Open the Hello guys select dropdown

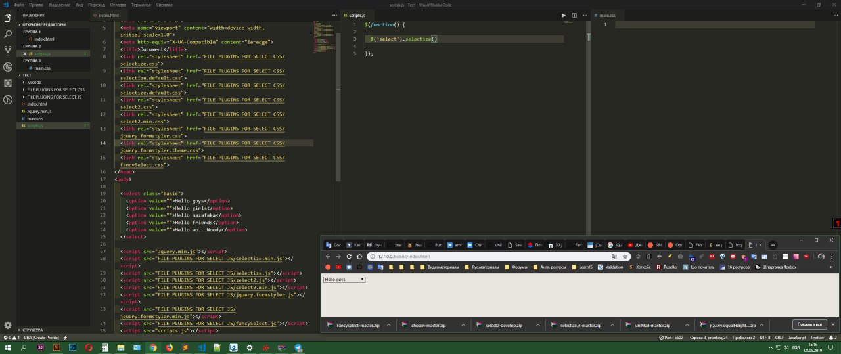point(344,280)
